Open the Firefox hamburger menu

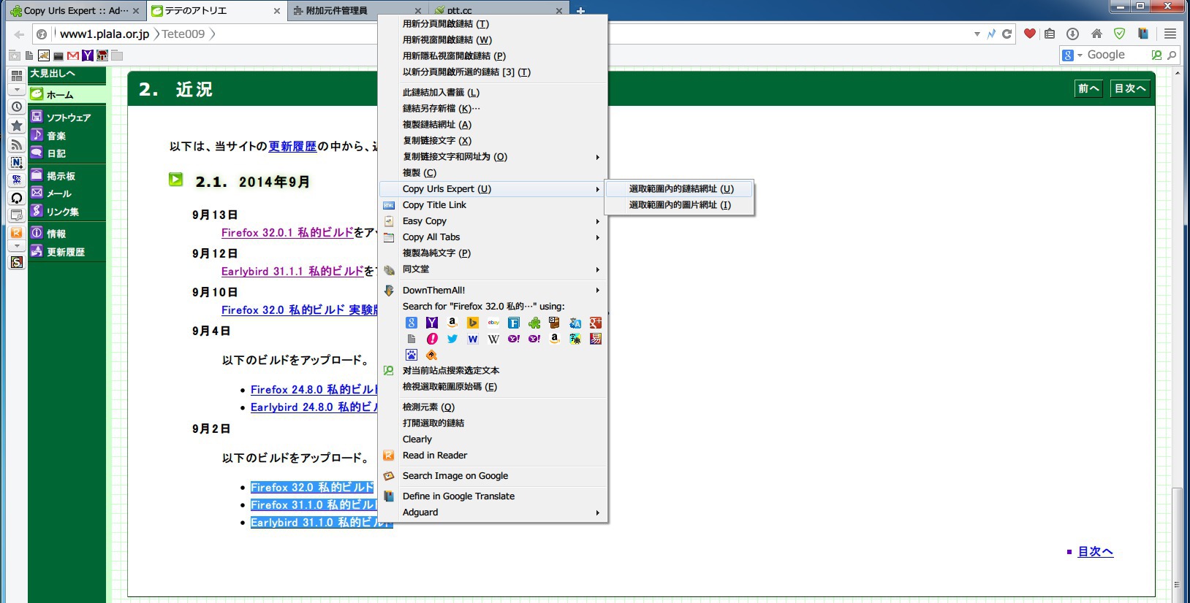[x=1170, y=34]
